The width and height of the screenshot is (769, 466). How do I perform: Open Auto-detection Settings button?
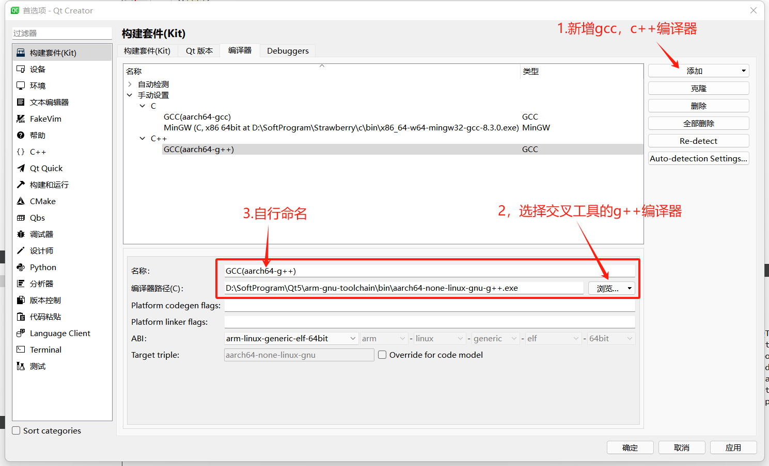698,158
